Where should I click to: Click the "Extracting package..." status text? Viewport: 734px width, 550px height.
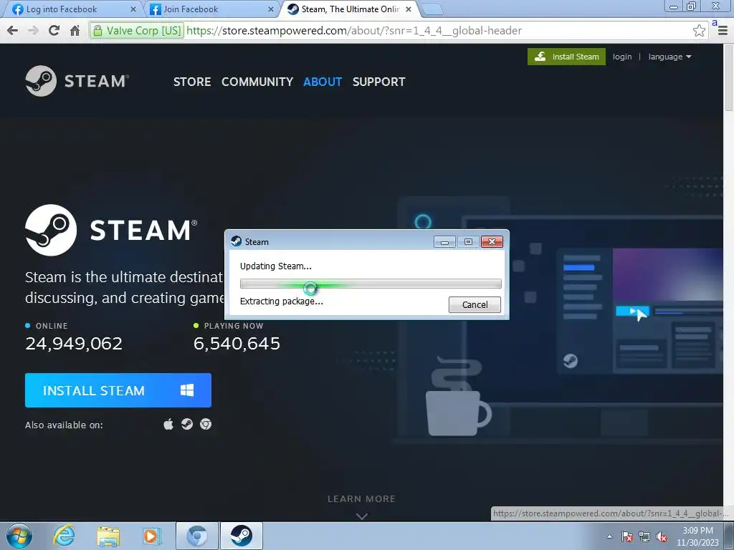coord(281,301)
